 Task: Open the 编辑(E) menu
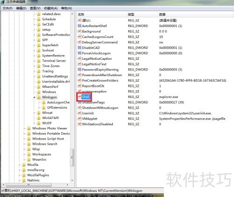coord(21,8)
